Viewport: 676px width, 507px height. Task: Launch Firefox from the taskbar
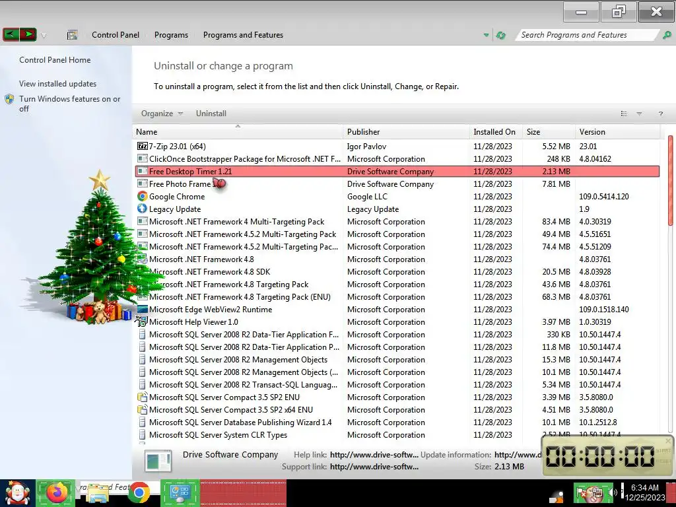pyautogui.click(x=55, y=493)
